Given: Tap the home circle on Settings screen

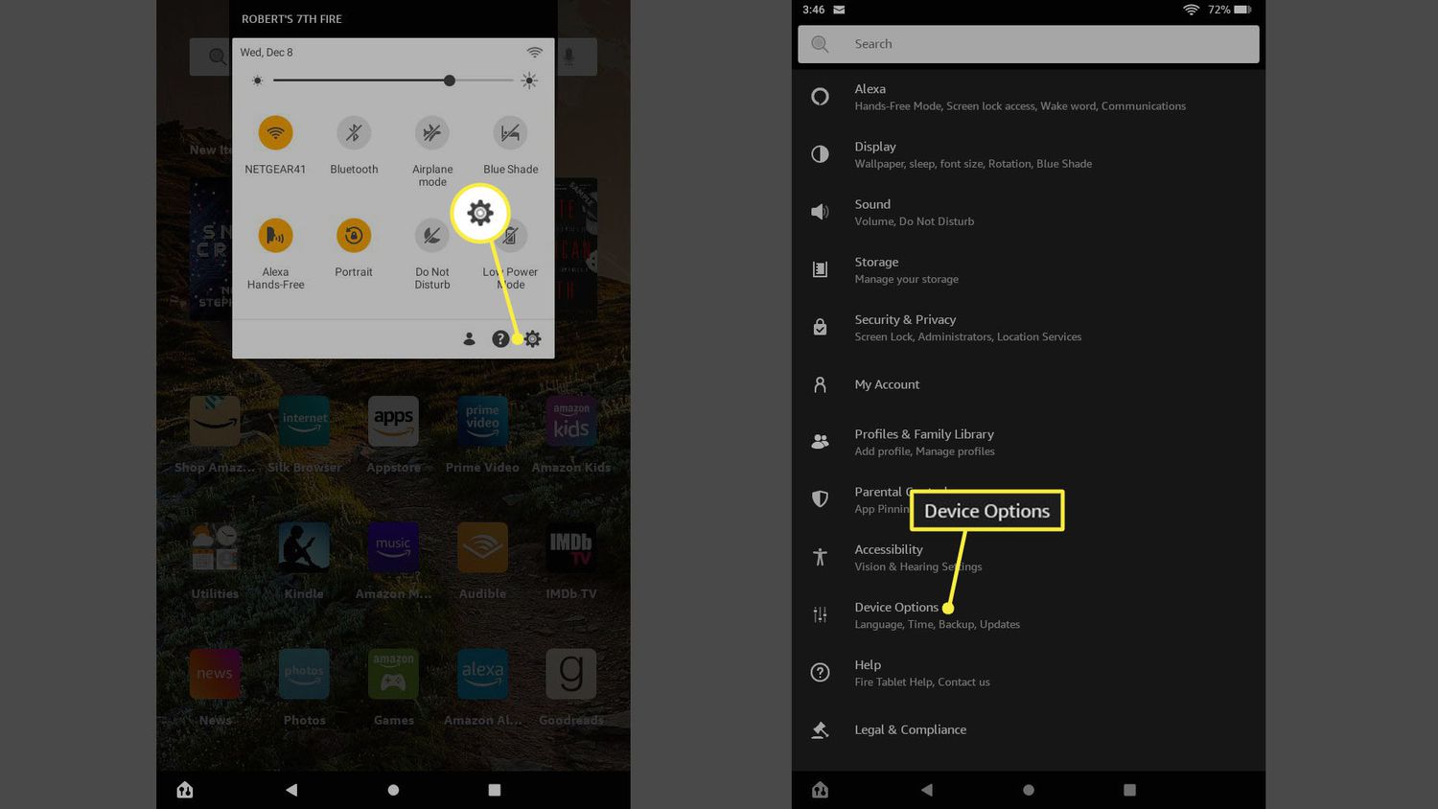Looking at the screenshot, I should tap(1028, 790).
